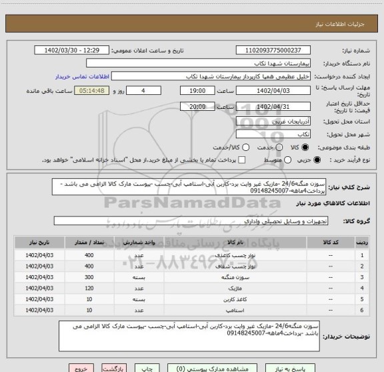
Task: Click the price validity date 1402/04/31 field
Action: [x=273, y=106]
